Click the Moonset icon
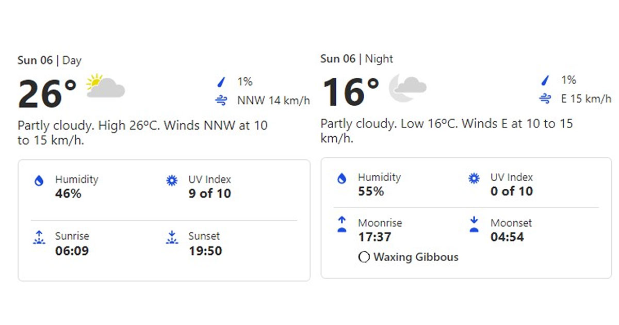This screenshot has height=325, width=619. coord(474,224)
